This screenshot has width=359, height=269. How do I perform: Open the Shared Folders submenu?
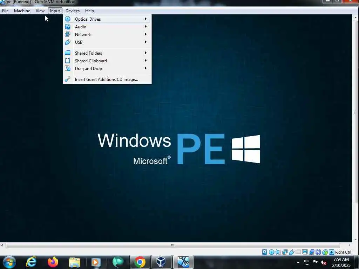(107, 53)
